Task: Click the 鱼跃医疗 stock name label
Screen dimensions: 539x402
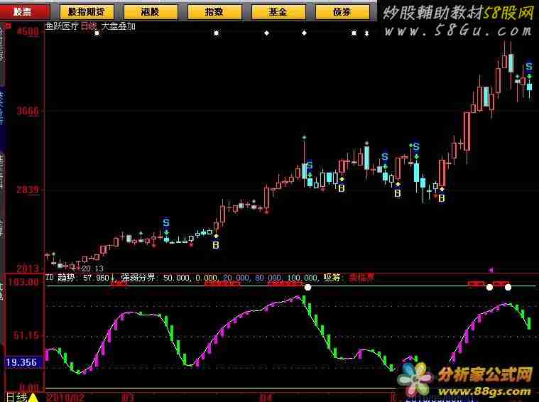Action: click(x=61, y=26)
